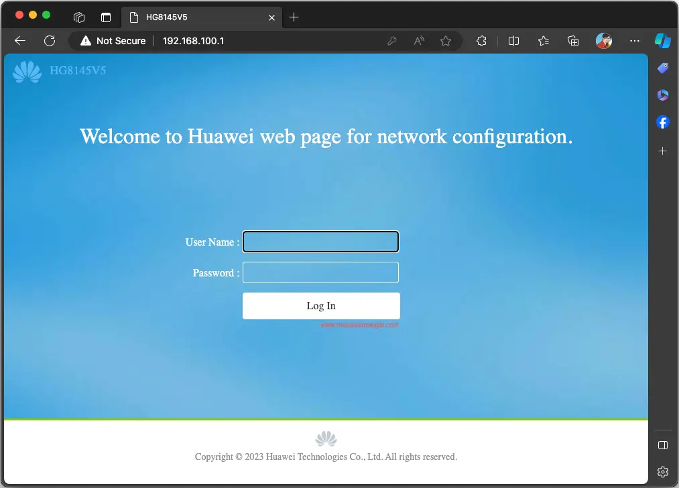679x488 pixels.
Task: Focus the User Name input field
Action: (320, 242)
